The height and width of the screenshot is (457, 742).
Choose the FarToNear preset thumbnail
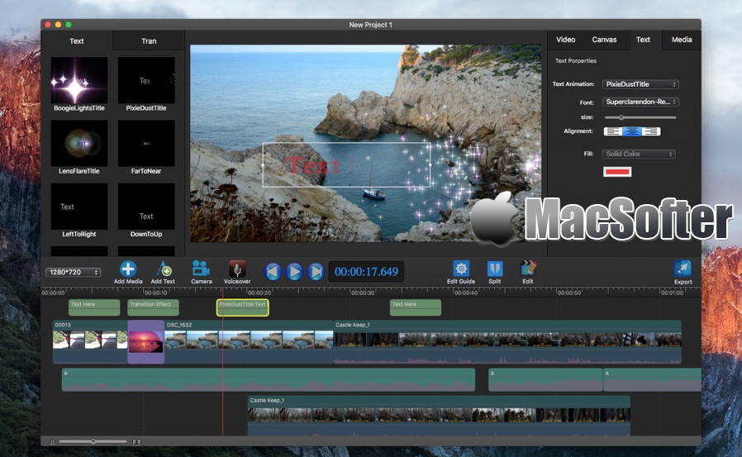(x=146, y=143)
